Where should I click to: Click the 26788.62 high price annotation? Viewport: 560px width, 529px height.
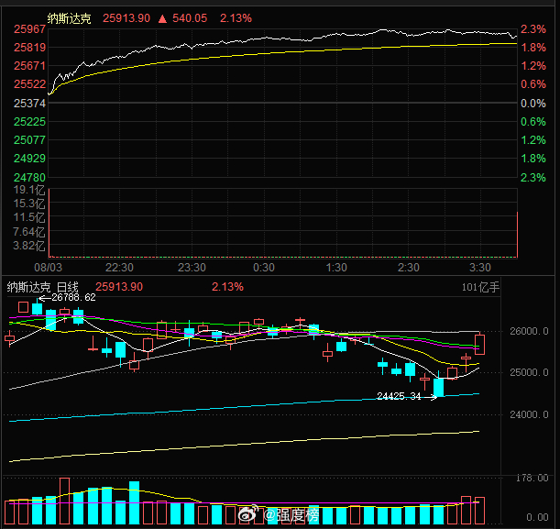tap(73, 298)
